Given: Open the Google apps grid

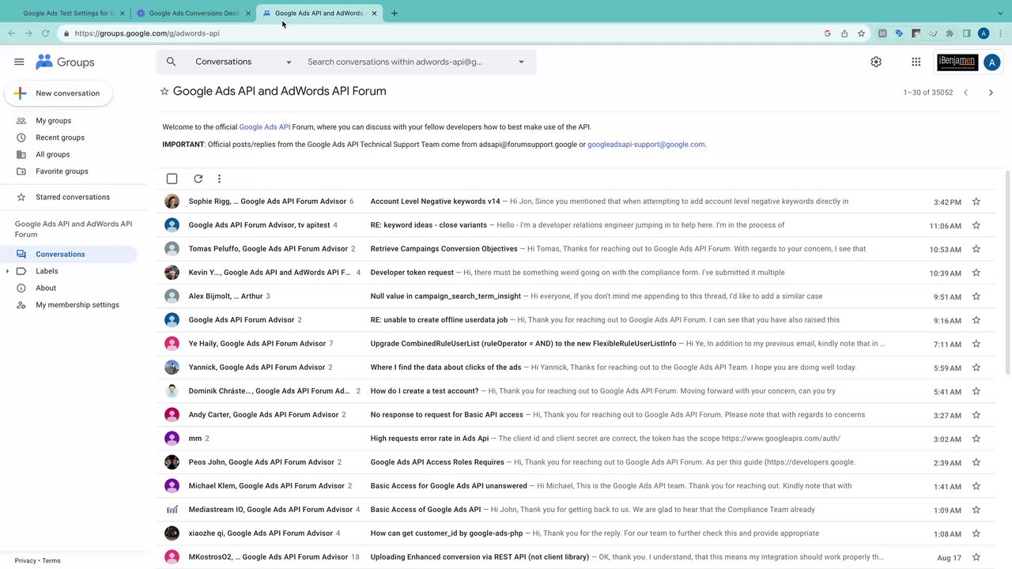Looking at the screenshot, I should (916, 62).
